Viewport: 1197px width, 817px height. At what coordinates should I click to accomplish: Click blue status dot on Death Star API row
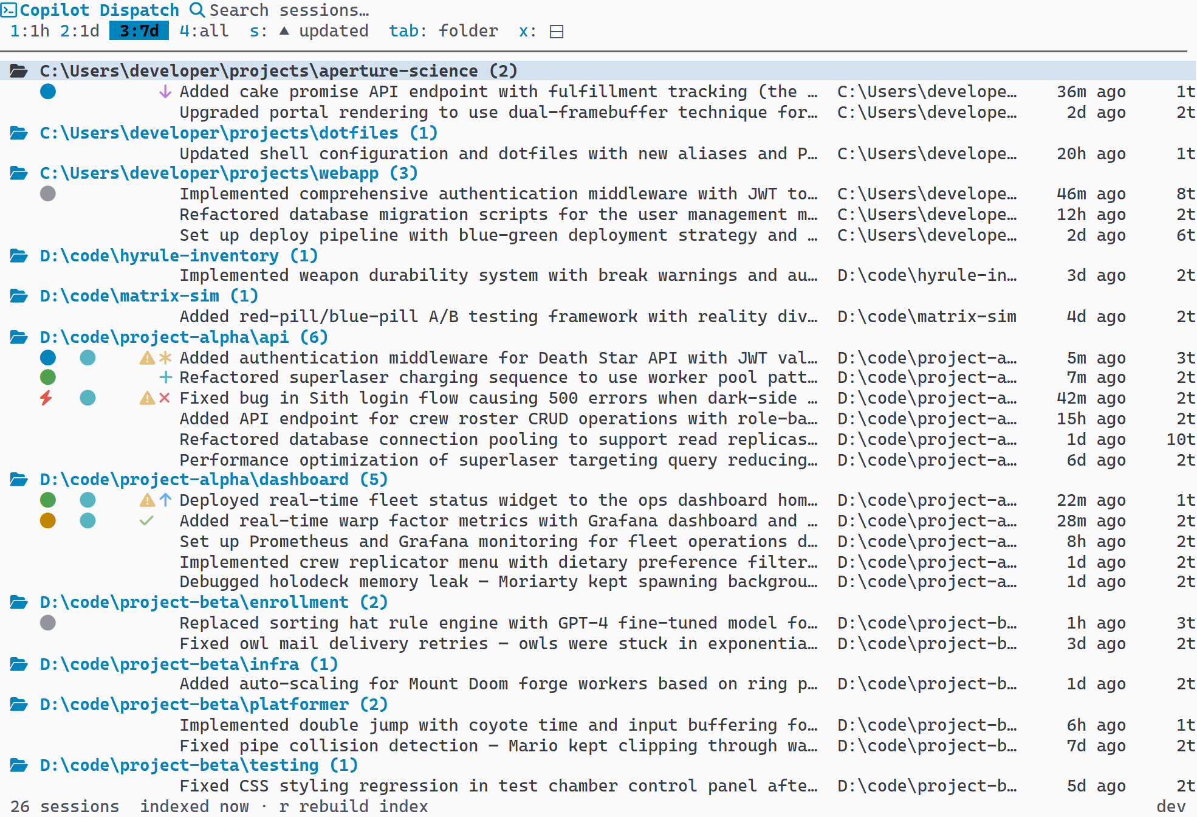tap(48, 358)
